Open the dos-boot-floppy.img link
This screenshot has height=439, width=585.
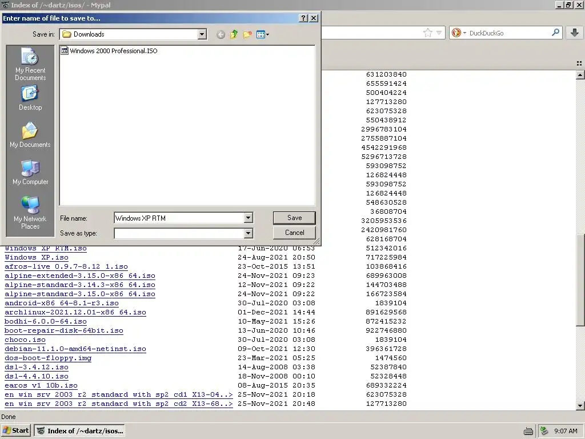pyautogui.click(x=48, y=358)
